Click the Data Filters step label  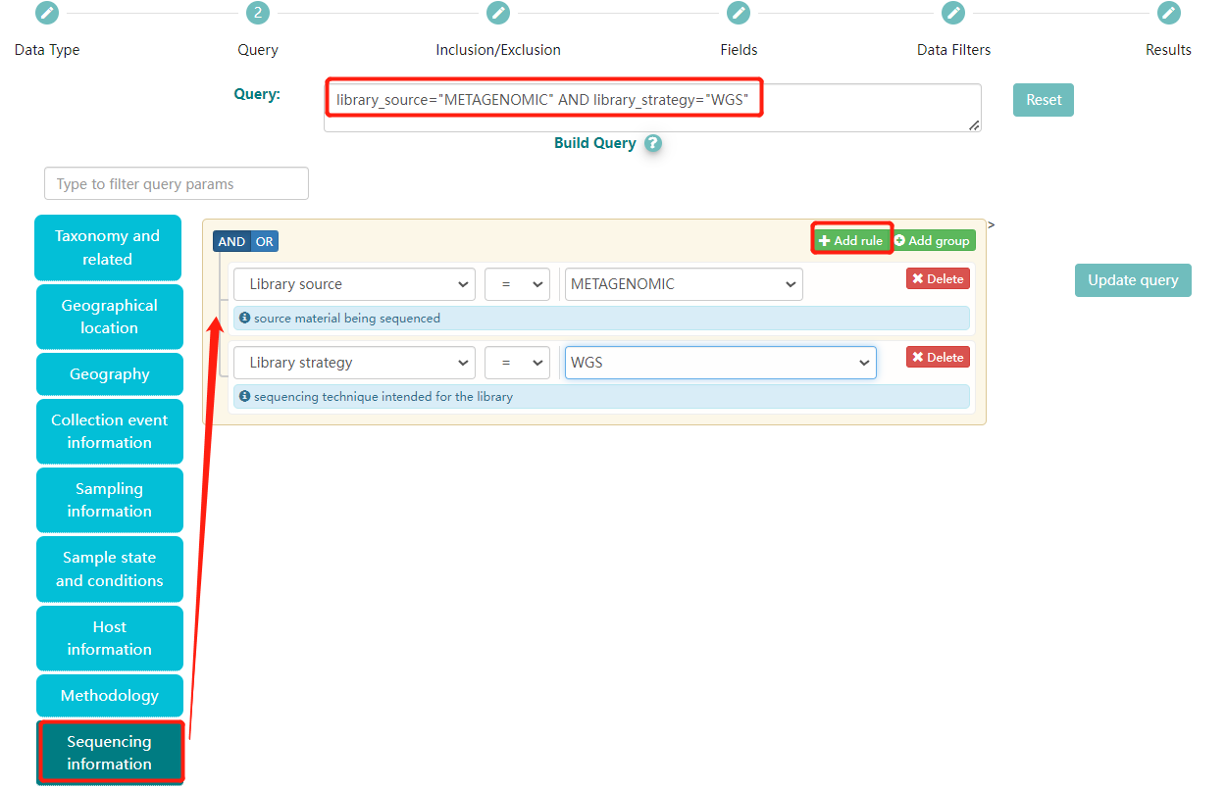point(953,50)
